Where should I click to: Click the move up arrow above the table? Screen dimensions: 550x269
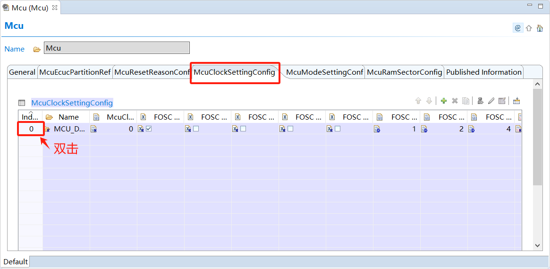pos(418,101)
